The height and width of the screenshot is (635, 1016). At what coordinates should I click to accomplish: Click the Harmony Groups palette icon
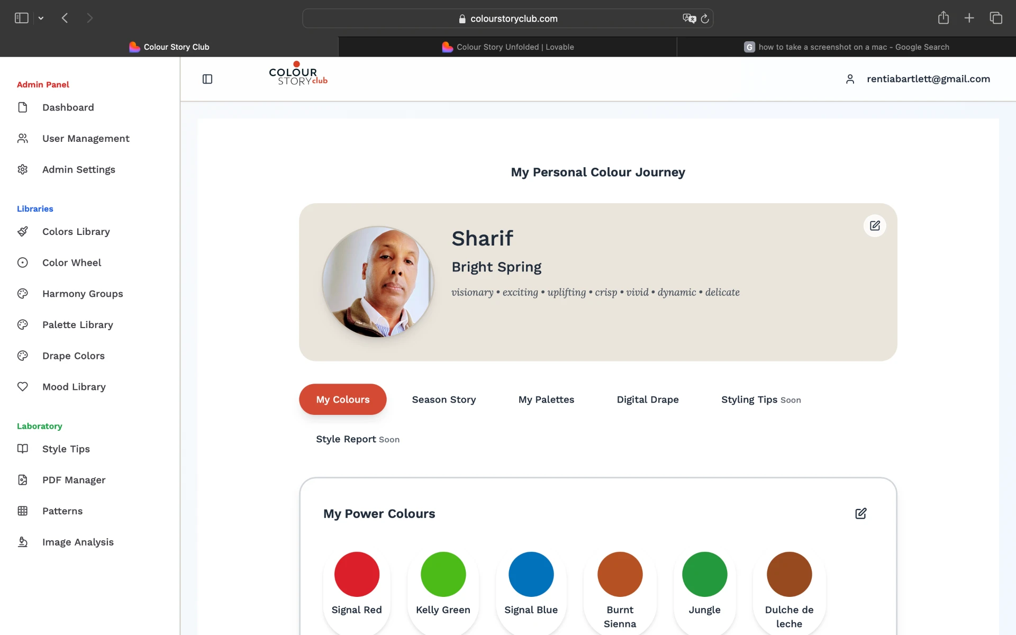tap(22, 294)
